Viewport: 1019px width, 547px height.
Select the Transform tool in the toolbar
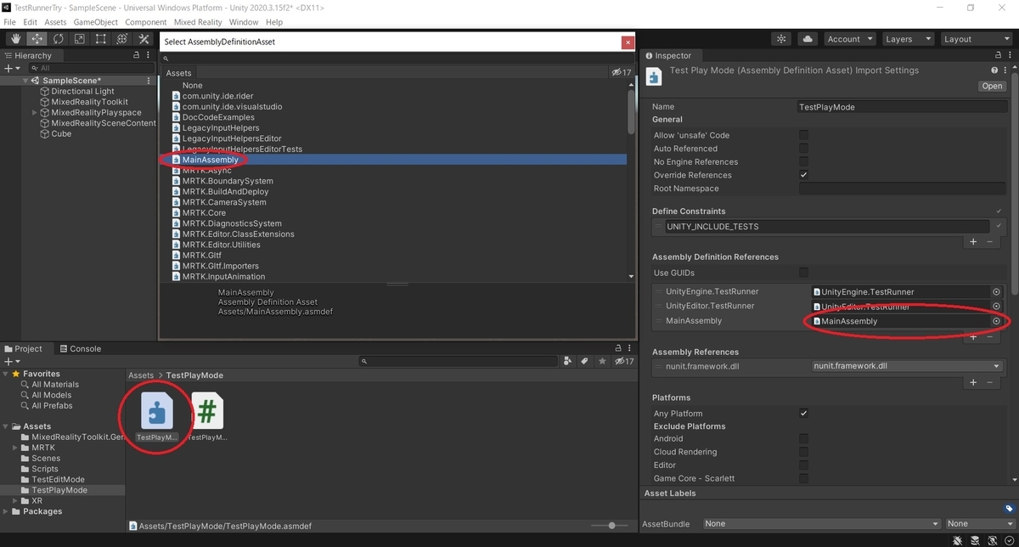point(122,39)
